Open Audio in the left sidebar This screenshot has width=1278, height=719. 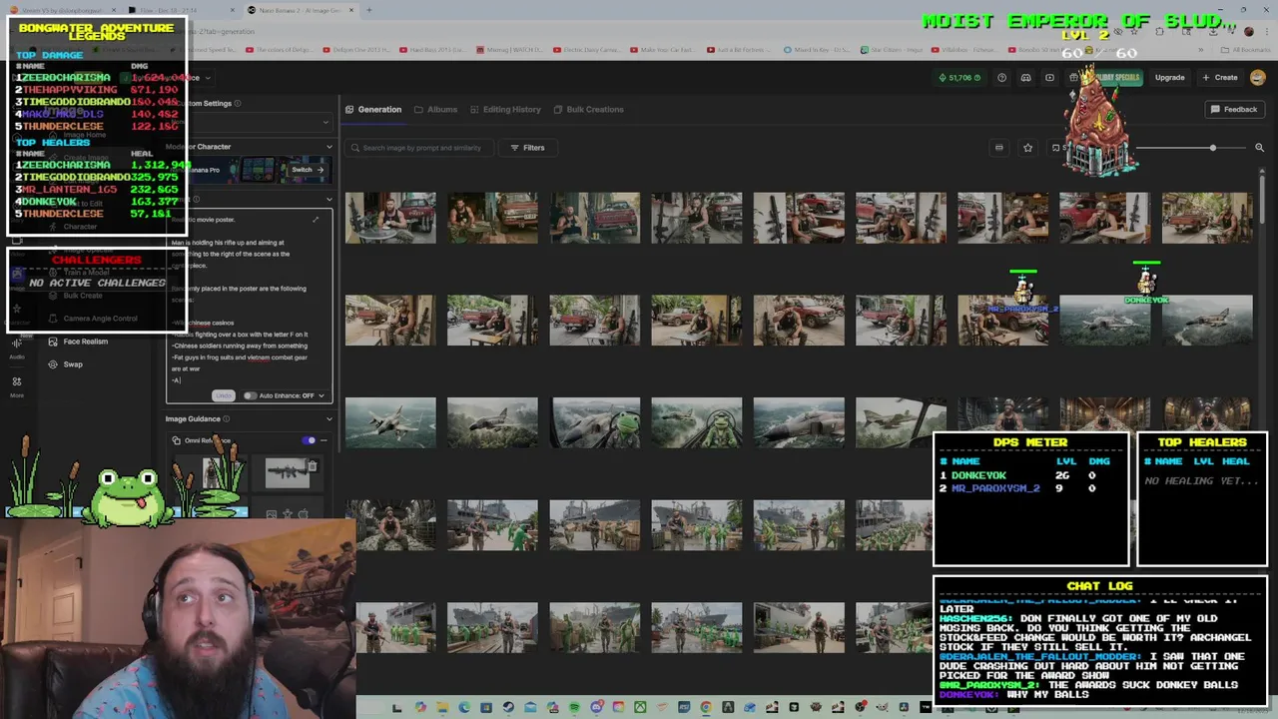click(x=17, y=348)
